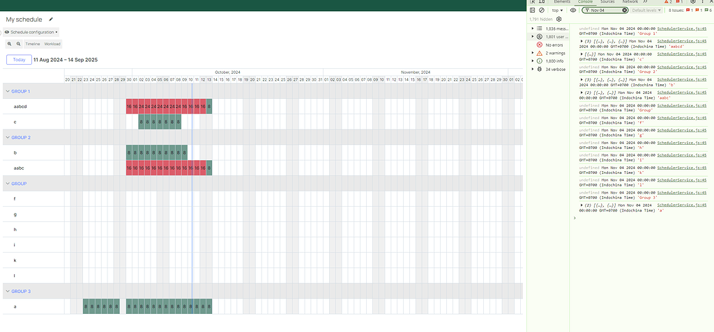The height and width of the screenshot is (332, 714).
Task: Zoom out on the schedule timeline
Action: 18,44
